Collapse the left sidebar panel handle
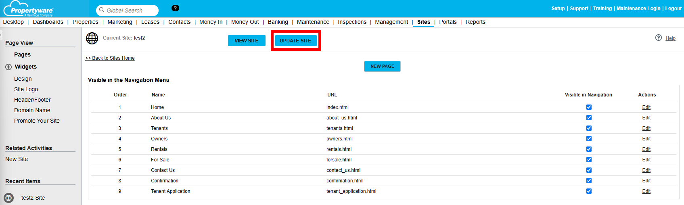684x205 pixels. click(1, 35)
